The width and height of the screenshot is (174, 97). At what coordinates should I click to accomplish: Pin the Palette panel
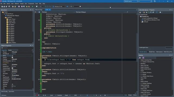(170, 55)
